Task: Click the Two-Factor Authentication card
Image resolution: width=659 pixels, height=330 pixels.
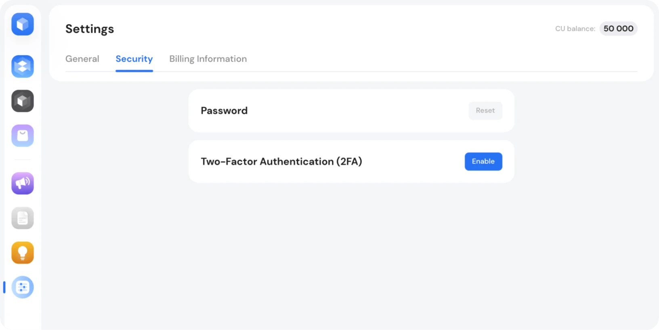Action: coord(351,161)
